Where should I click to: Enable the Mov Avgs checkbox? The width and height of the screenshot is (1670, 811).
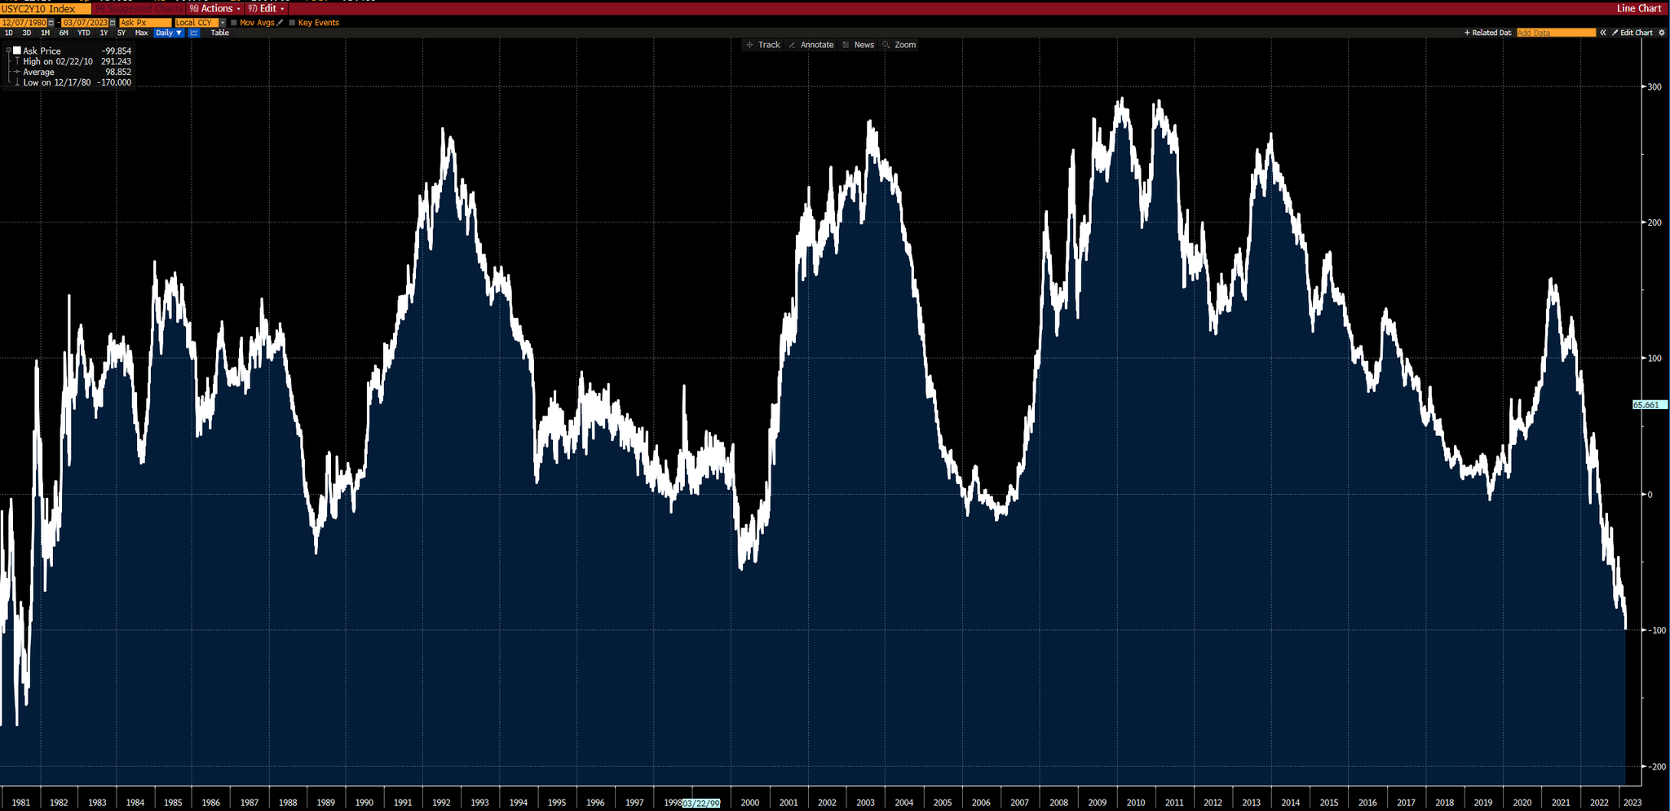pyautogui.click(x=233, y=22)
